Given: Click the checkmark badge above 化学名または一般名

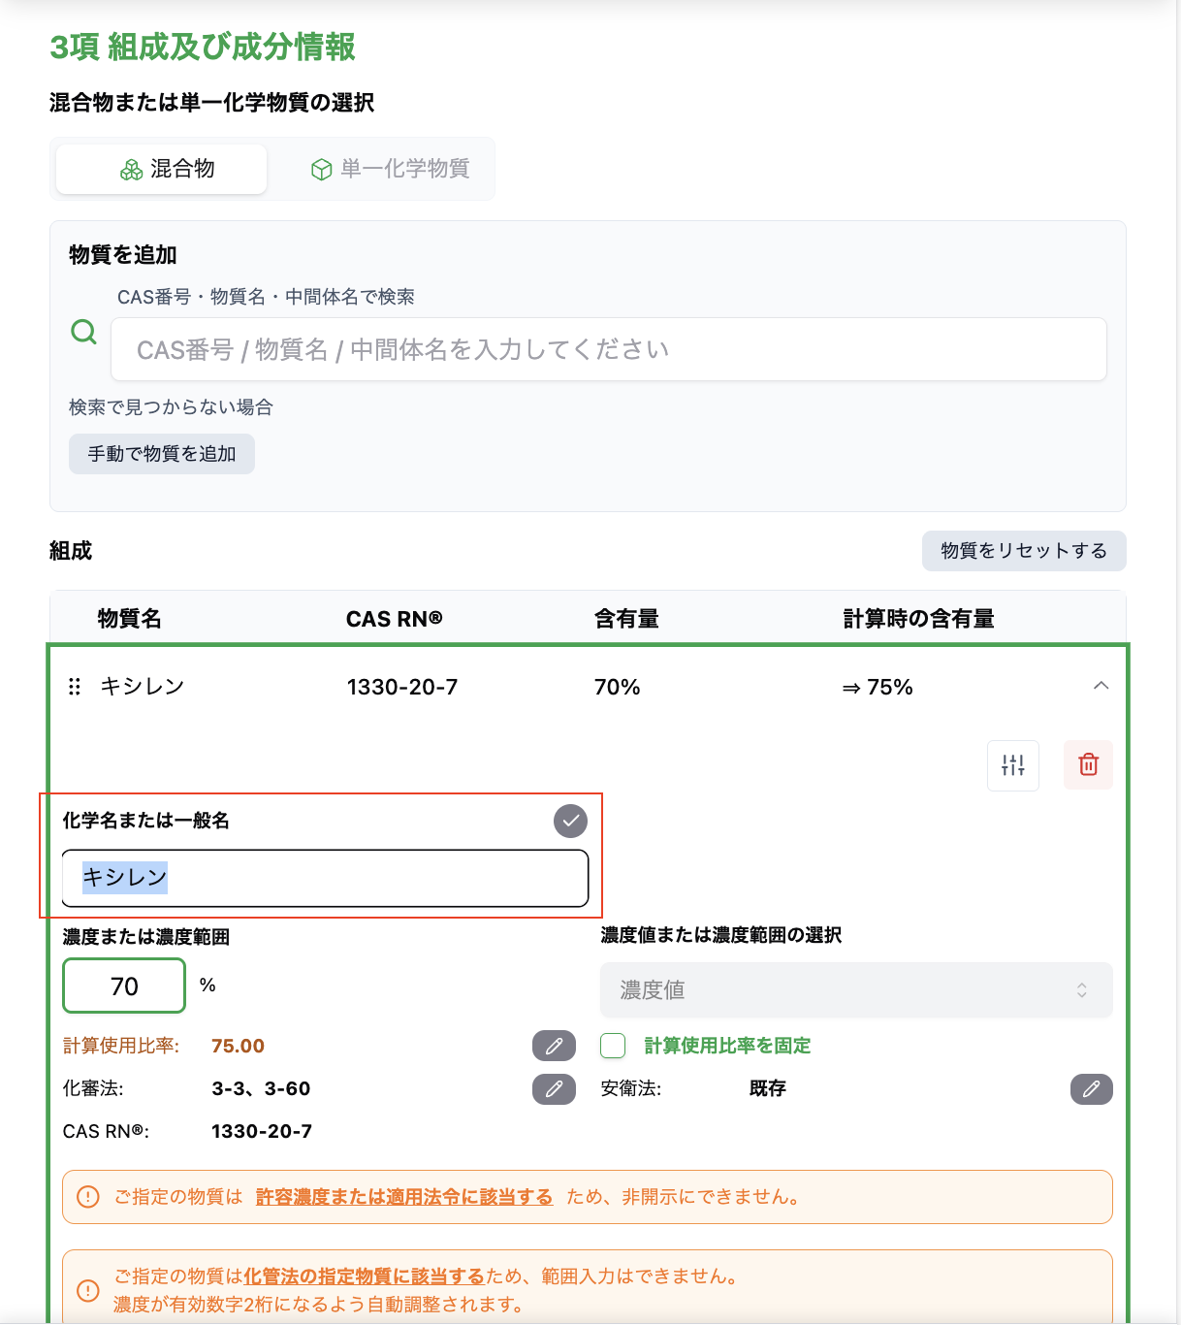Looking at the screenshot, I should pyautogui.click(x=570, y=821).
